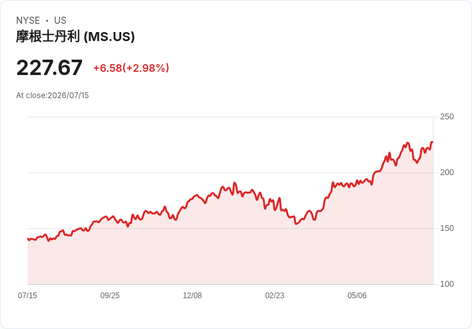The width and height of the screenshot is (472, 329).
Task: Click the latest endpoint of the price line
Action: click(x=432, y=142)
